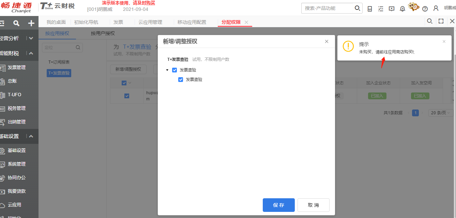Image resolution: width=456 pixels, height=218 pixels.
Task: Open dropdown arrow beside header checkbox
Action: pos(130,83)
